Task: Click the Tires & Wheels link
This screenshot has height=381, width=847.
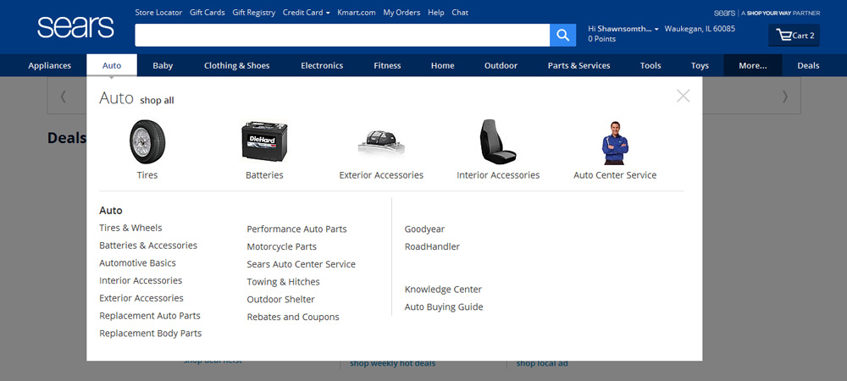Action: (x=130, y=228)
